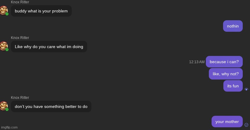The height and width of the screenshot is (130, 250).
Task: Click Knox Ritter name above "don't you have something better"
Action: (20, 98)
